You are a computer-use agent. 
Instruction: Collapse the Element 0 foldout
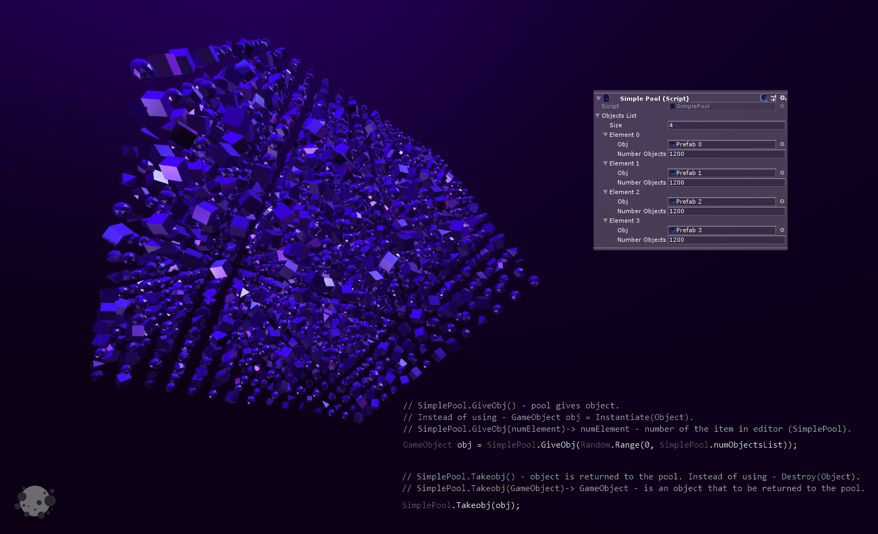[x=605, y=135]
